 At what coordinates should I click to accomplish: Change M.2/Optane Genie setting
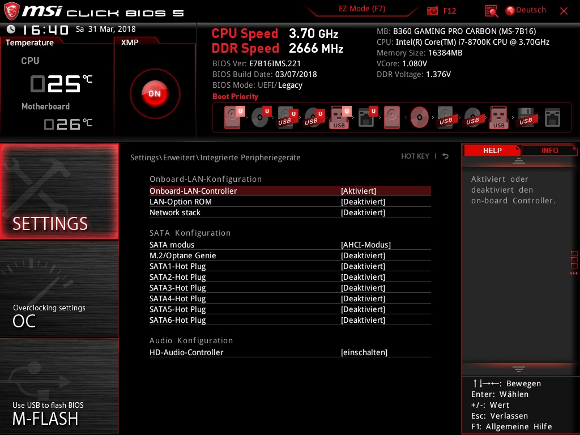[363, 255]
